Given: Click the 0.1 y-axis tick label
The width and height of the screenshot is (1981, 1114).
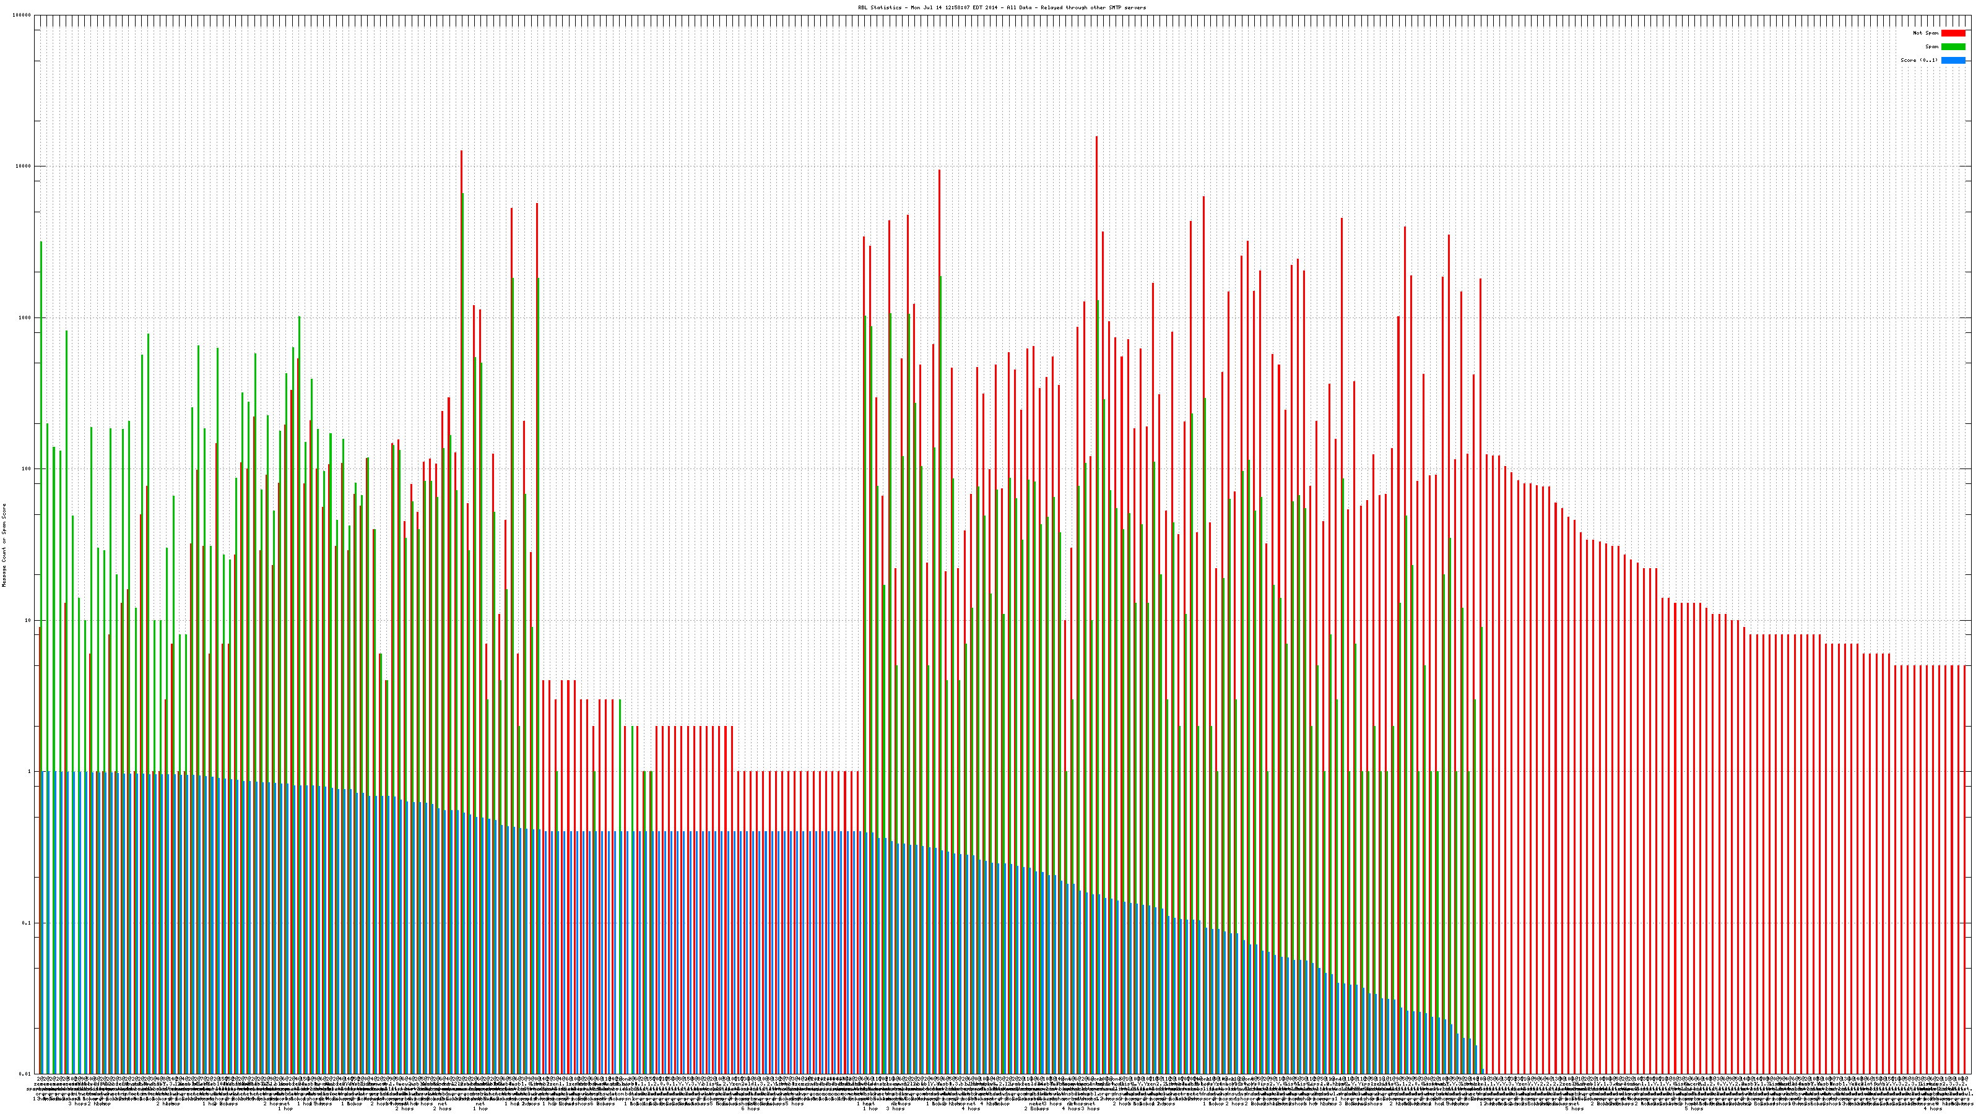Looking at the screenshot, I should [x=27, y=923].
